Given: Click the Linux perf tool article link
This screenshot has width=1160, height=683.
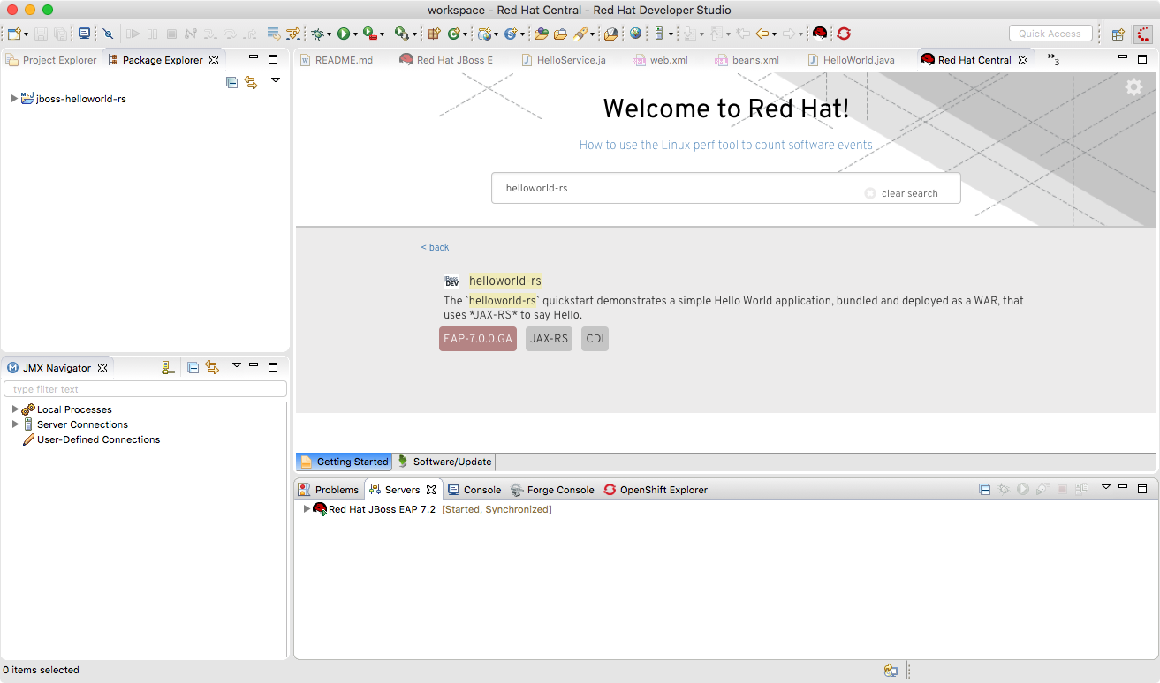Looking at the screenshot, I should coord(726,145).
